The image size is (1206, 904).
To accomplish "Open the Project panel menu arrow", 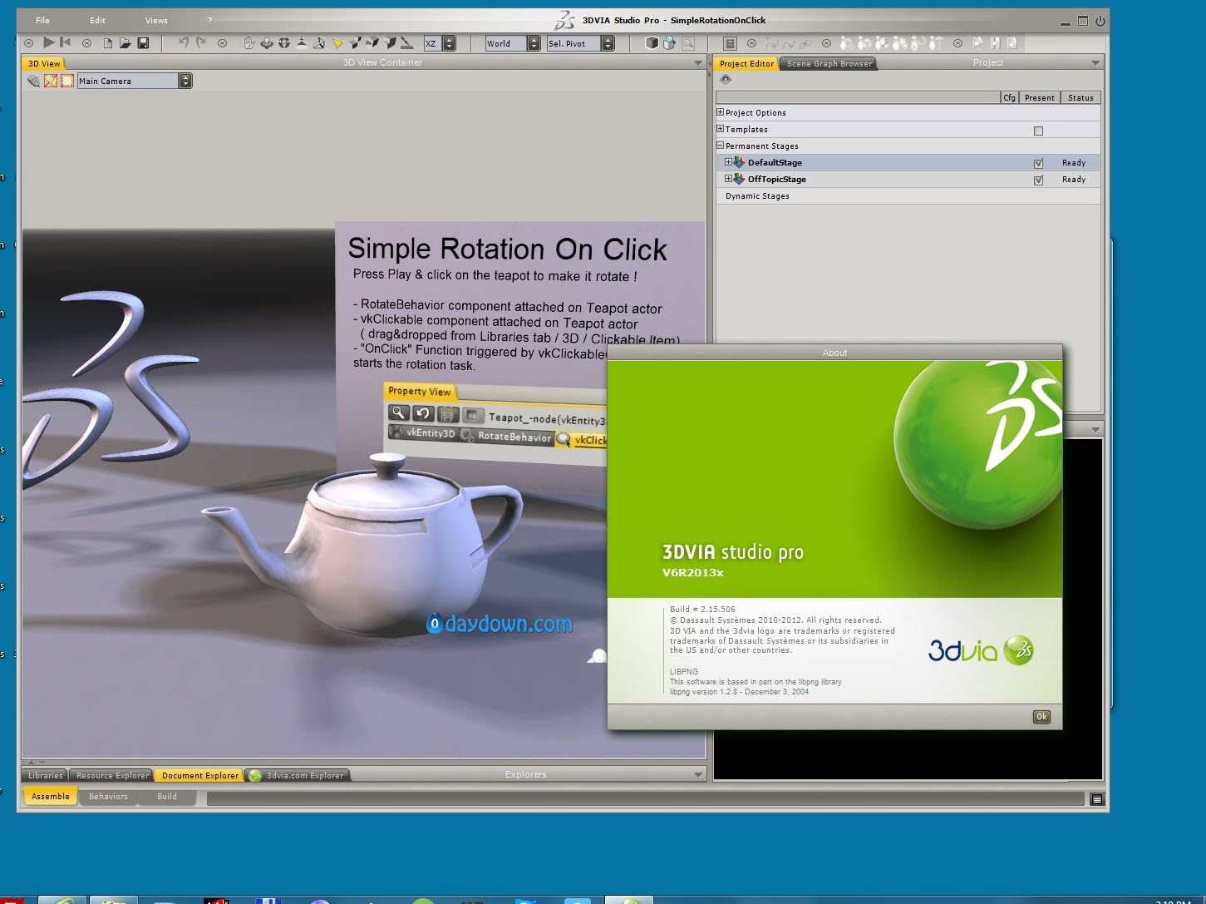I will (1095, 63).
